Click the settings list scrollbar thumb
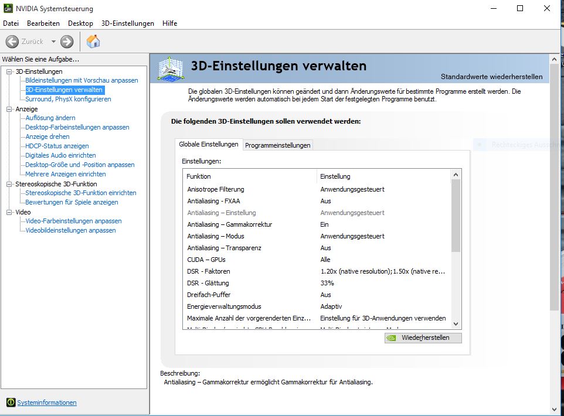 [456, 216]
